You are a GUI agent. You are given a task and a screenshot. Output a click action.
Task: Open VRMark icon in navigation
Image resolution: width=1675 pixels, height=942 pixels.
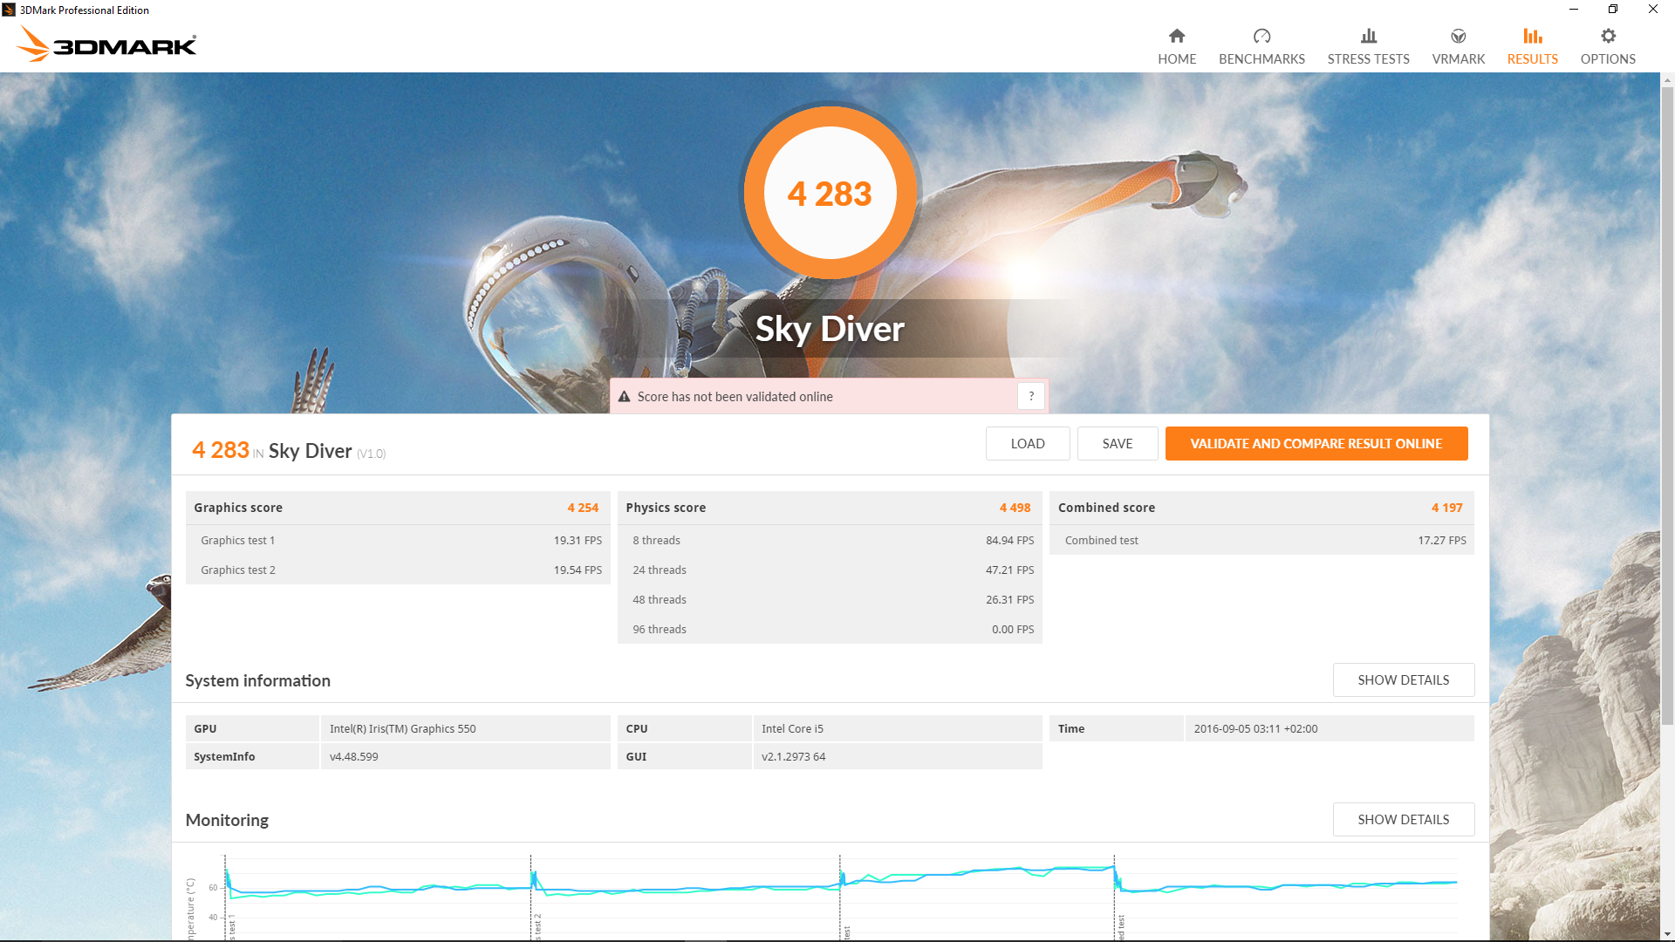pos(1458,36)
